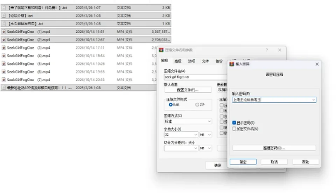Viewport: 336px width, 194px height.
Task: Click the date 2026/10/14 12:57
Action: tap(90, 40)
